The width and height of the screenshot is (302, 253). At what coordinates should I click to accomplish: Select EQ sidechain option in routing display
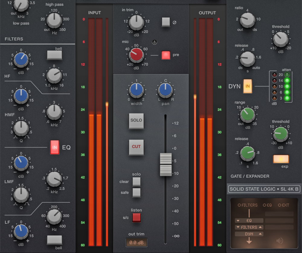pyautogui.click(x=267, y=205)
